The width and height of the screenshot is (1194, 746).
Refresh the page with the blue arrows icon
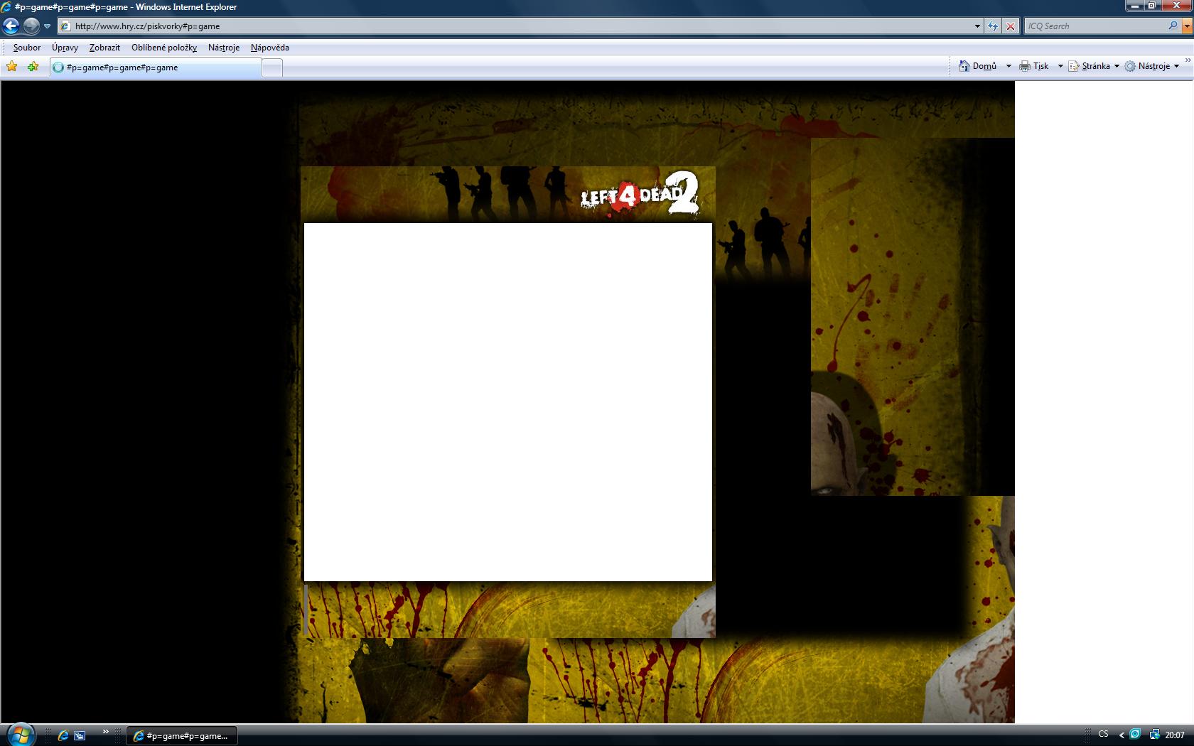tap(993, 26)
